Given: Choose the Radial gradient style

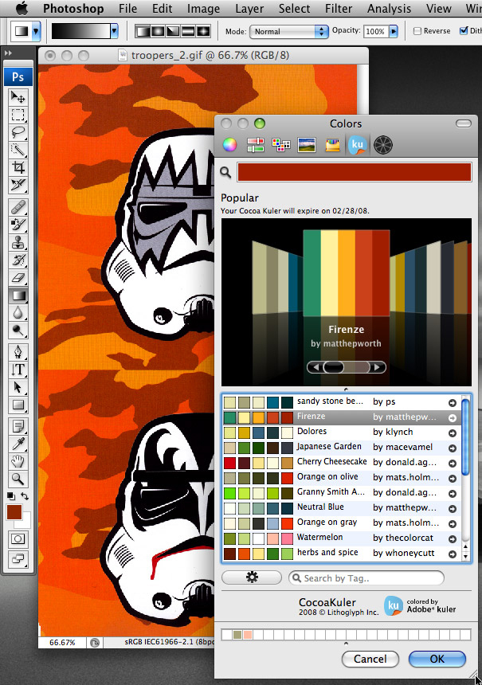Looking at the screenshot, I should coord(157,31).
